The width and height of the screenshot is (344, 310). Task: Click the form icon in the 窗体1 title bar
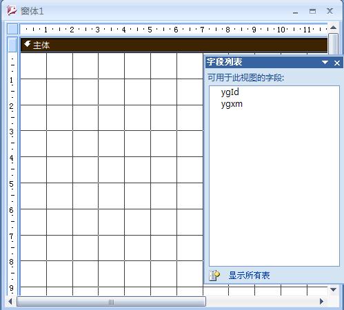[12, 10]
